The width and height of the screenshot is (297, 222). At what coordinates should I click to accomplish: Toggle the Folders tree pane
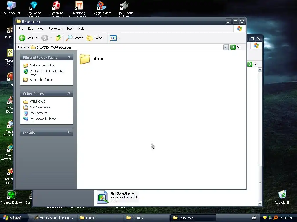click(x=96, y=38)
